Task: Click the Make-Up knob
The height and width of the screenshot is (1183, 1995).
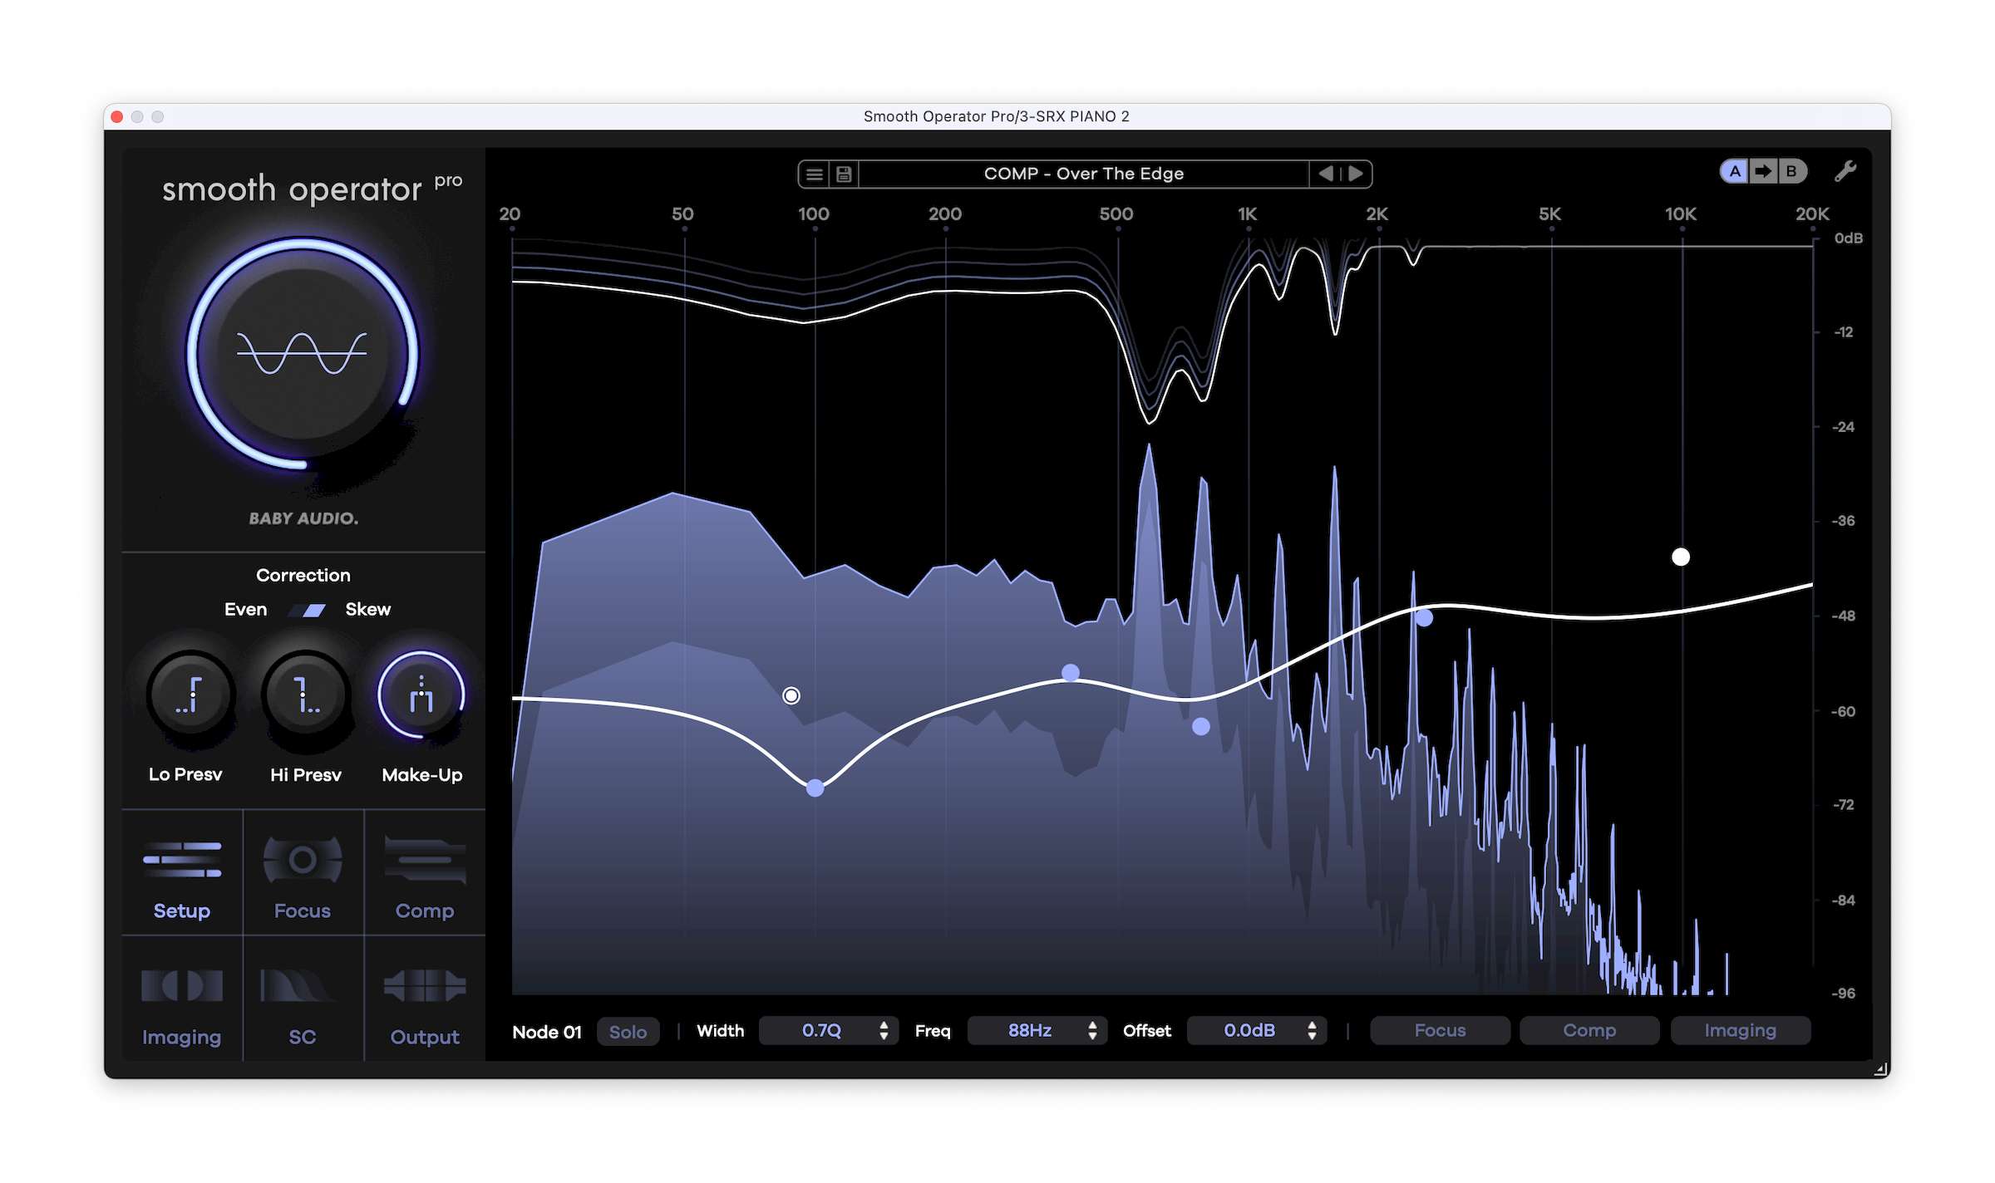Action: [x=421, y=695]
